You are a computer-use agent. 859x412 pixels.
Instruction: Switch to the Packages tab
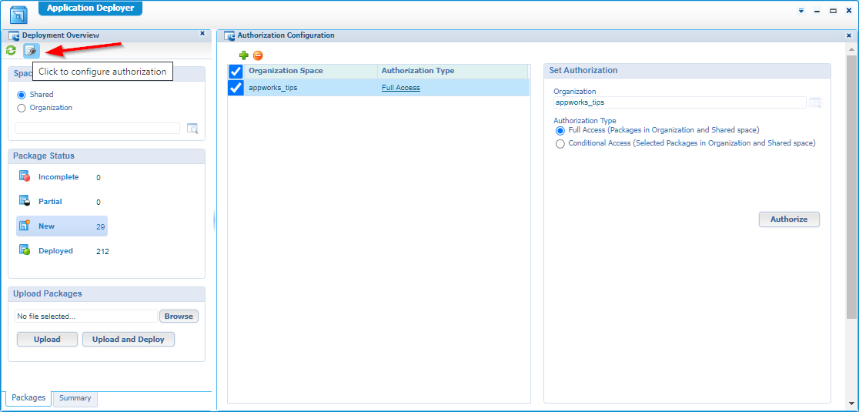28,398
